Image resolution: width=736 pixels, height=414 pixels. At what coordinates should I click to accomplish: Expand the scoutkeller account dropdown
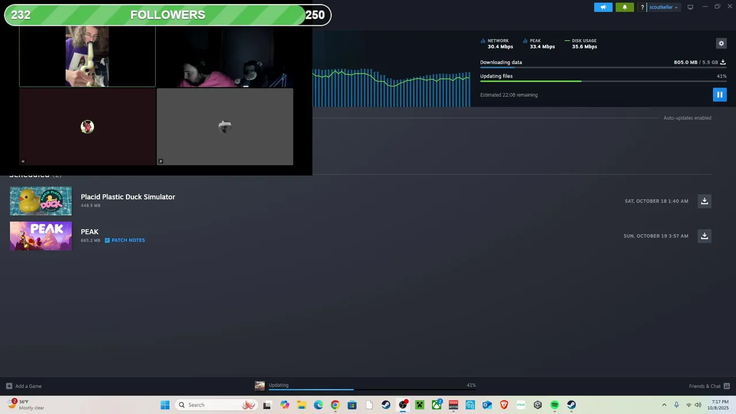pos(664,7)
